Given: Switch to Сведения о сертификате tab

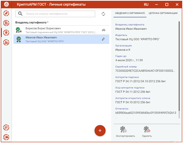Looking at the screenshot, I should pyautogui.click(x=130, y=13).
